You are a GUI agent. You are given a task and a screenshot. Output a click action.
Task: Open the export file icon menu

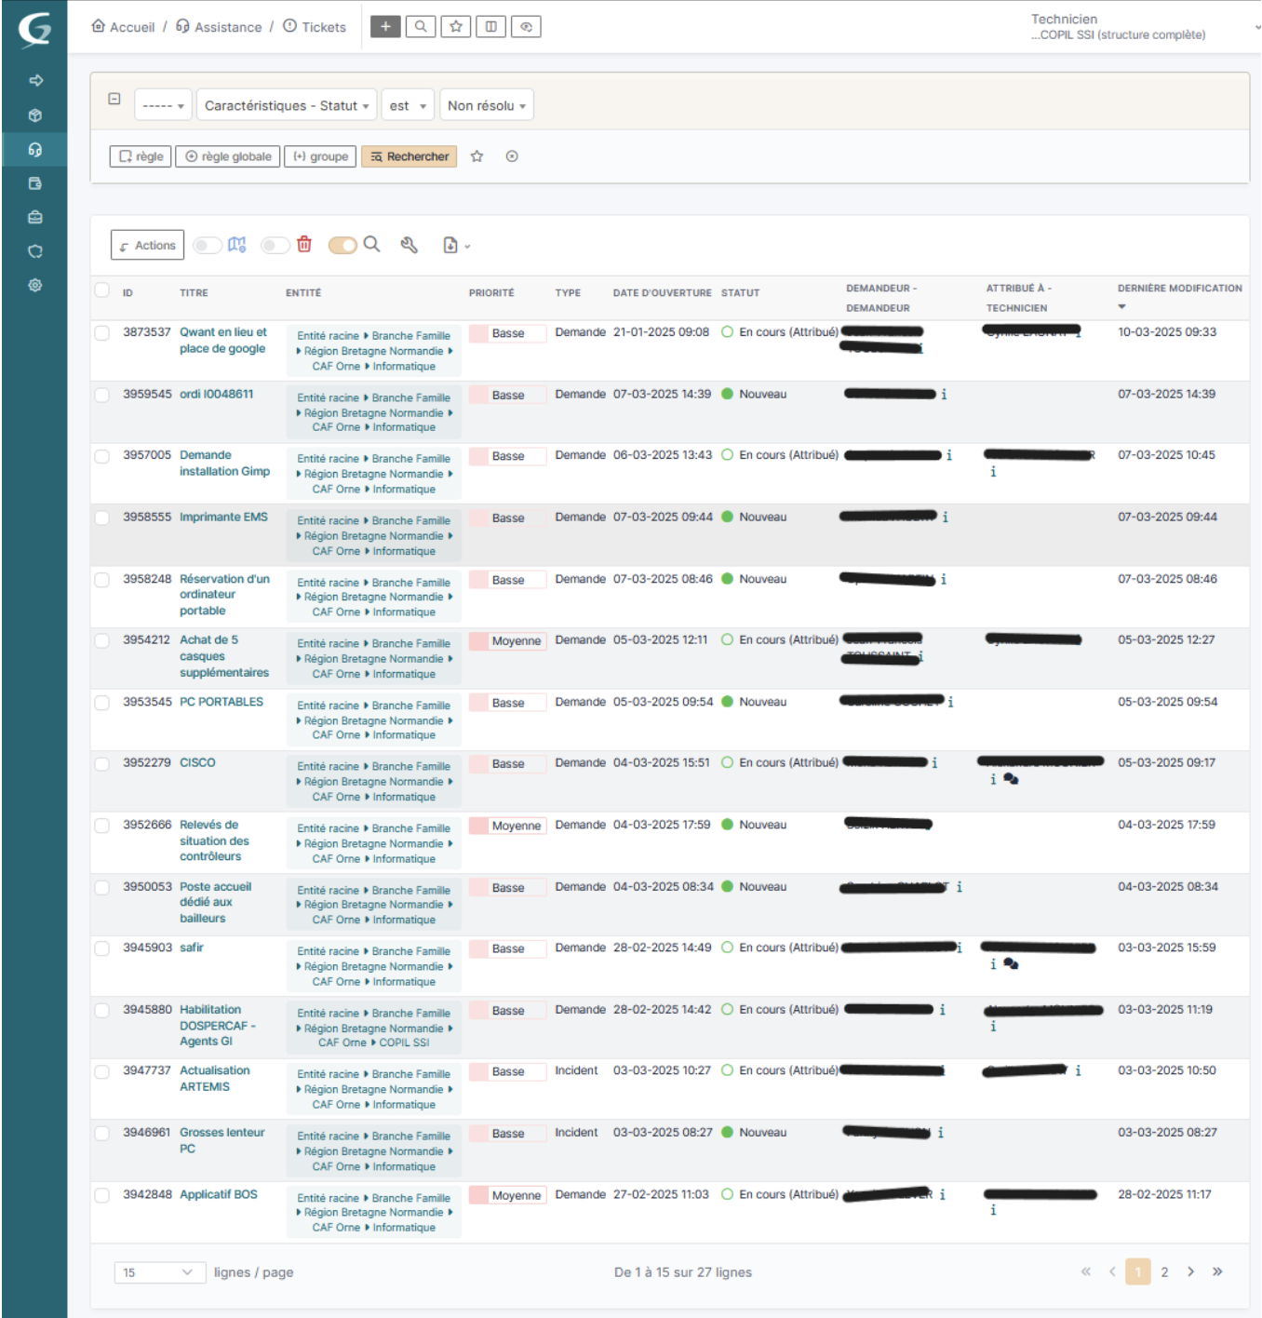pos(456,246)
